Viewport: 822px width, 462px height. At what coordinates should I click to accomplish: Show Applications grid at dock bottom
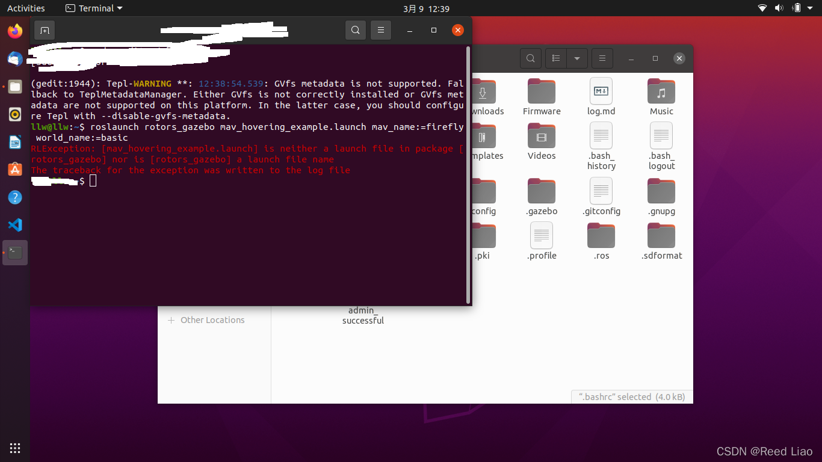pos(15,448)
